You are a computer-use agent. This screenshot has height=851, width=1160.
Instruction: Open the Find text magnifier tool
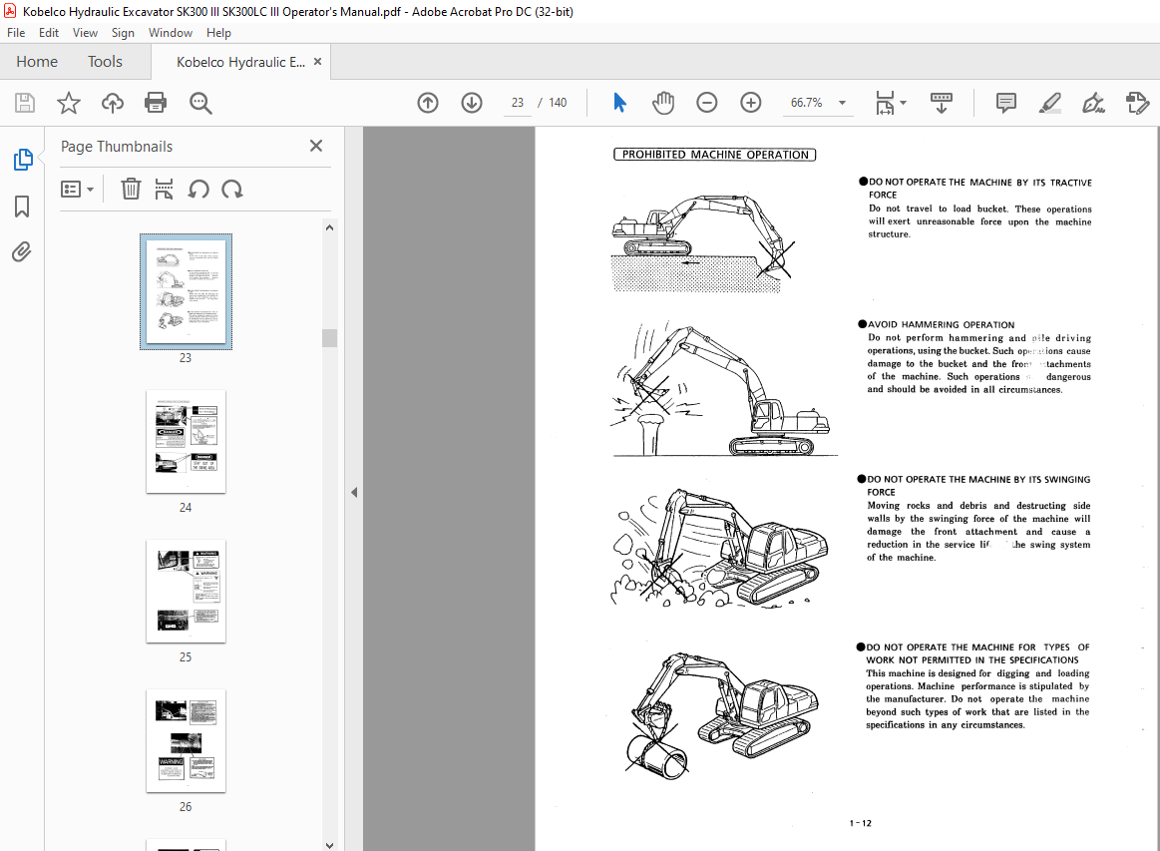click(x=200, y=103)
